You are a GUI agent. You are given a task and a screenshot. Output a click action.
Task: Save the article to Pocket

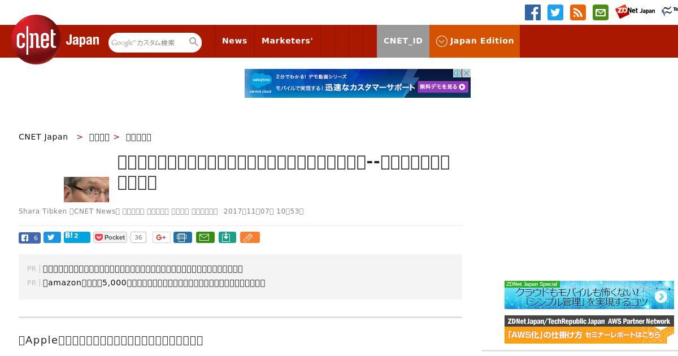[x=110, y=237]
